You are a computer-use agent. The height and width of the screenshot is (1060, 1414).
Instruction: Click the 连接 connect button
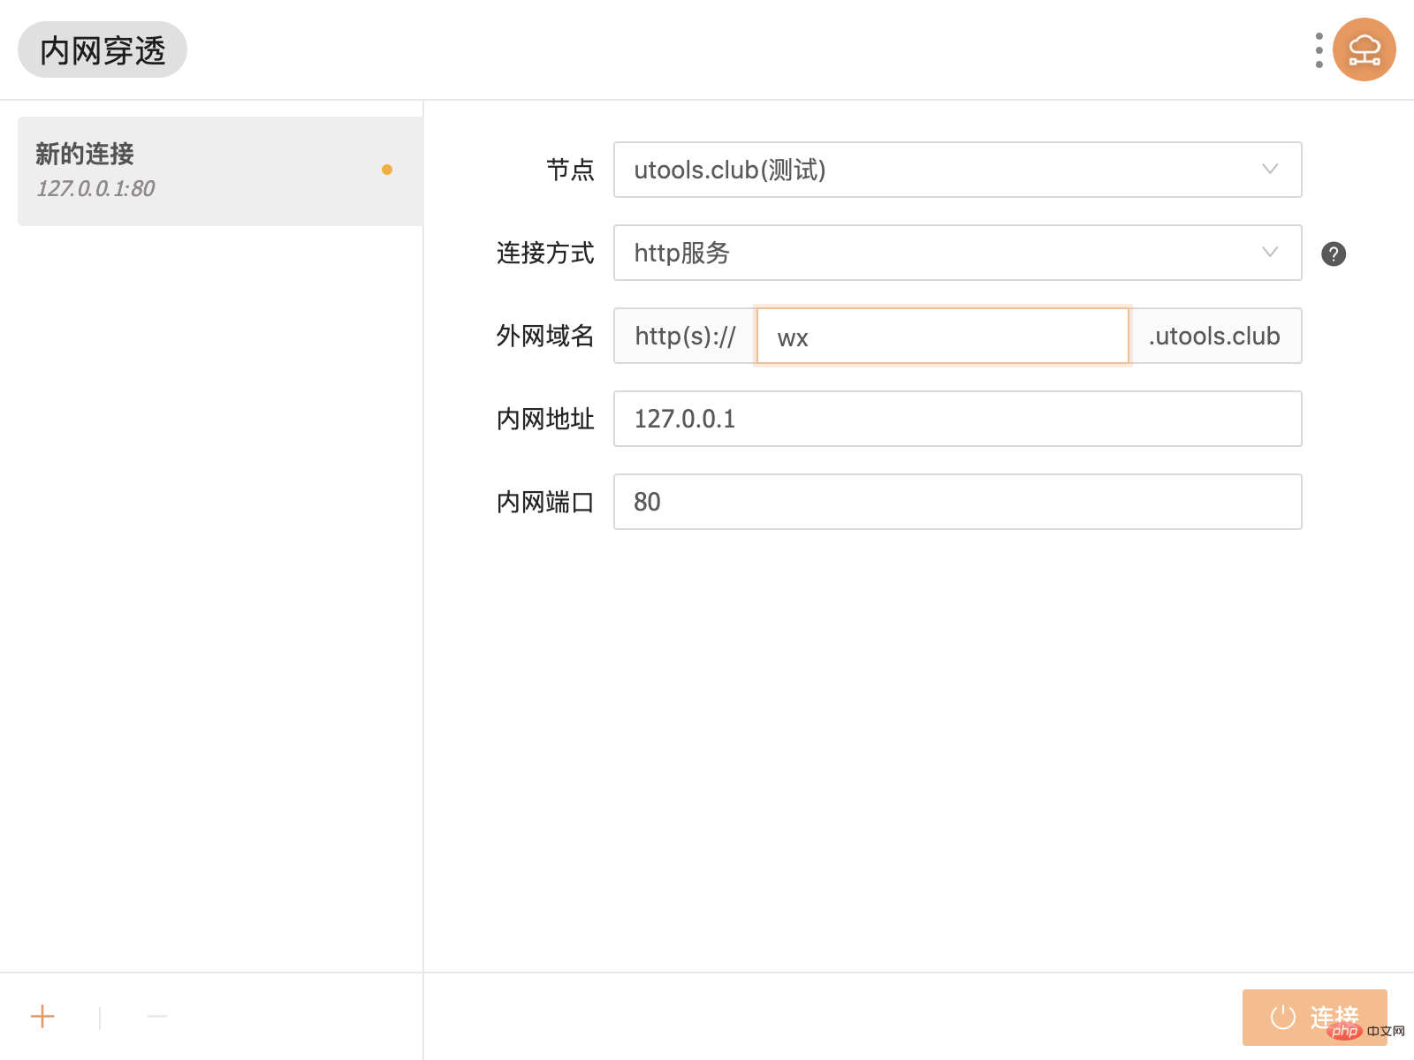pyautogui.click(x=1314, y=1017)
